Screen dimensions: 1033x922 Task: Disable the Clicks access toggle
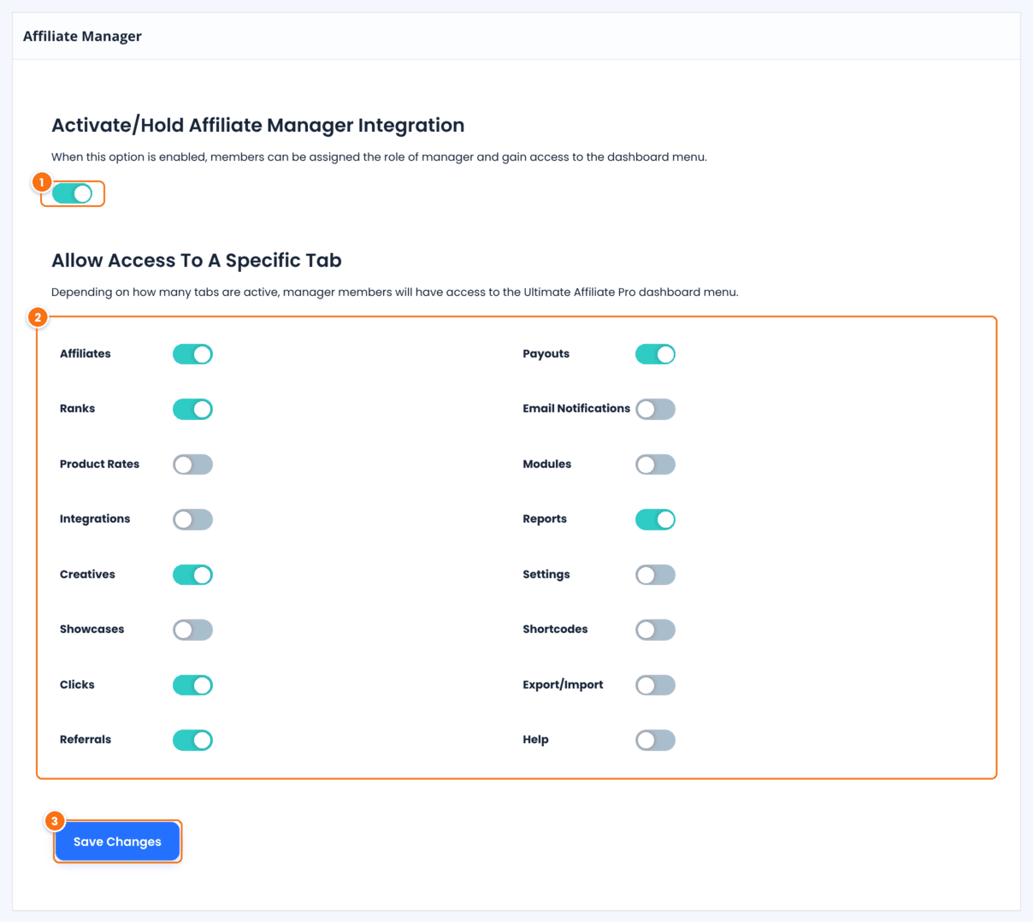point(192,685)
